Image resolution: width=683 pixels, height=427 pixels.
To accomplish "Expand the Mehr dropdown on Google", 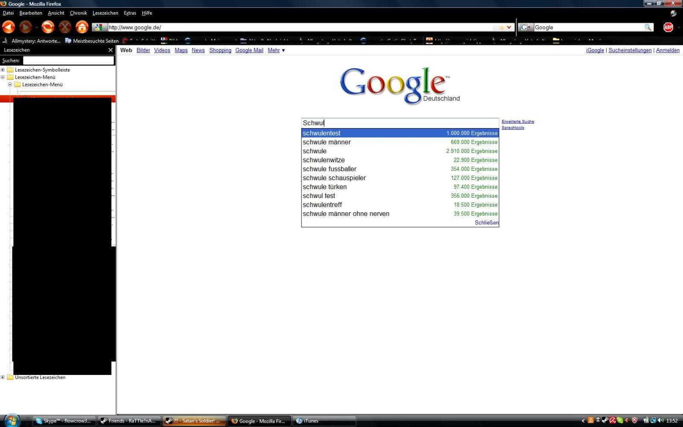I will 276,50.
